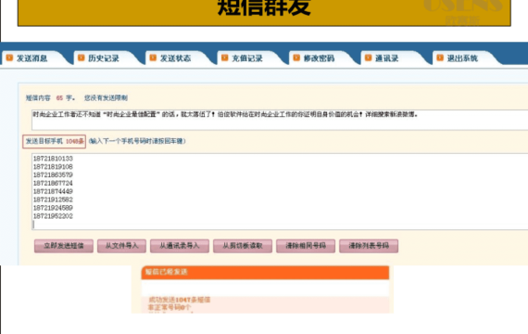Click the empty line in the phone numbers list
528x334 pixels.
280,225
